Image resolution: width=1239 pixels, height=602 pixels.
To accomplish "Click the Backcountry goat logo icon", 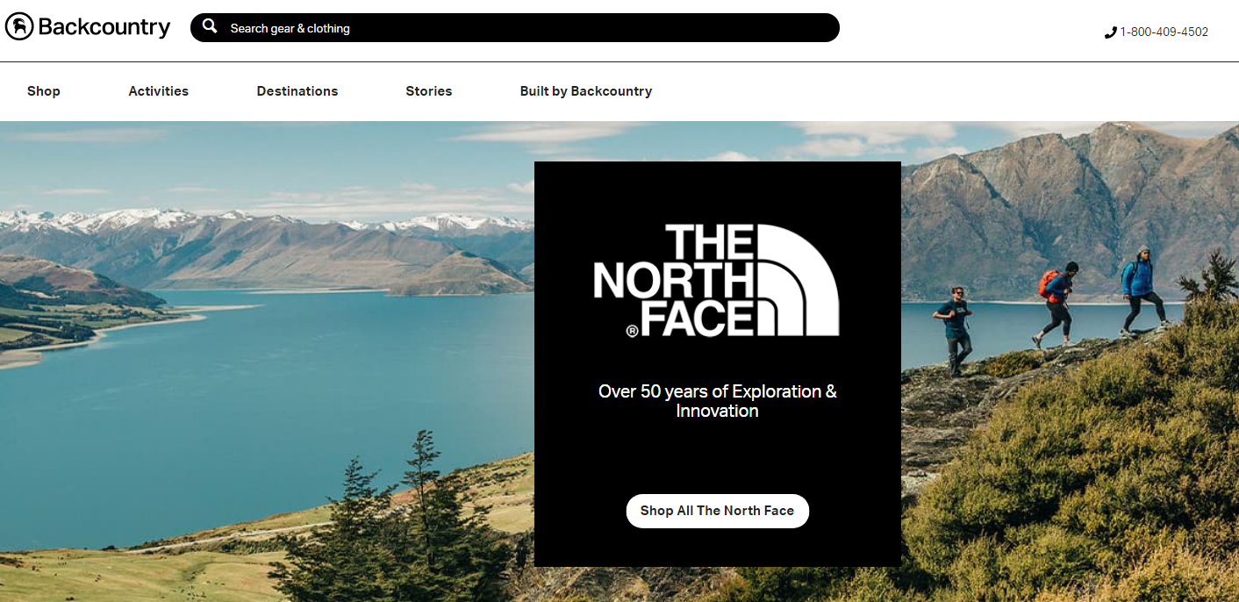I will point(19,27).
